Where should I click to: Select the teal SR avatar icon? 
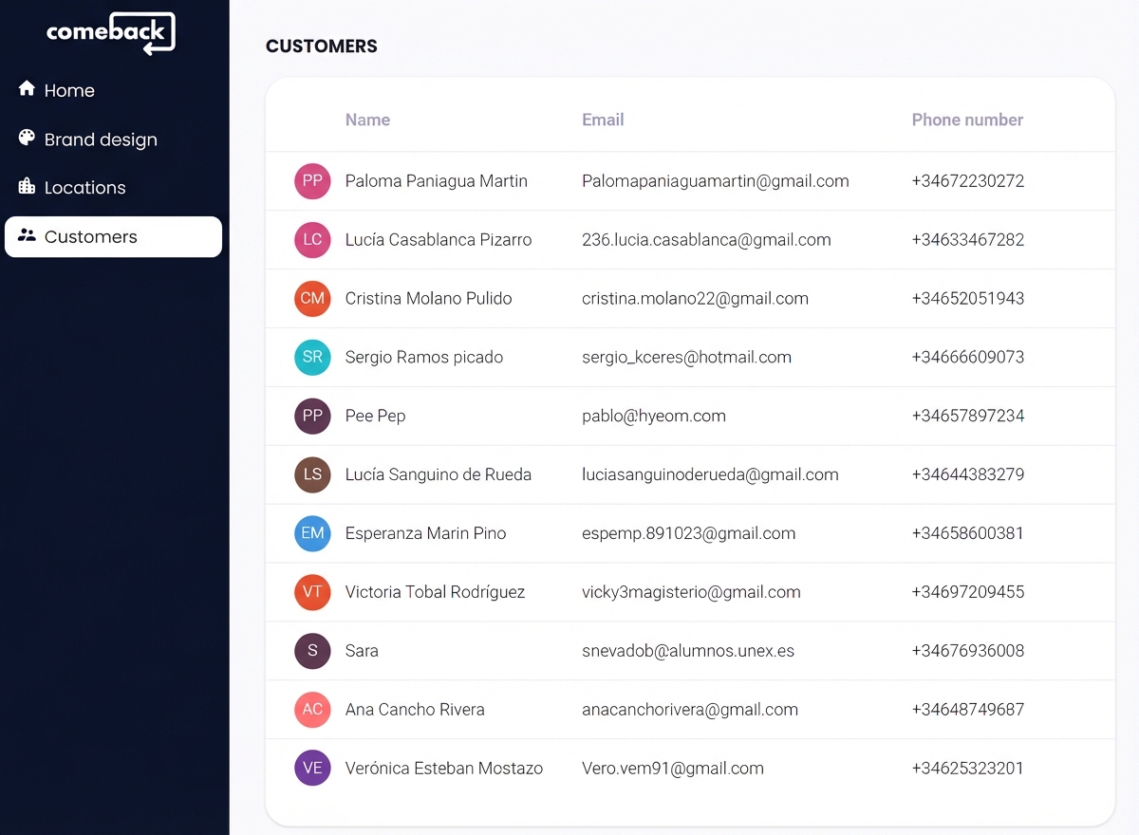(312, 358)
